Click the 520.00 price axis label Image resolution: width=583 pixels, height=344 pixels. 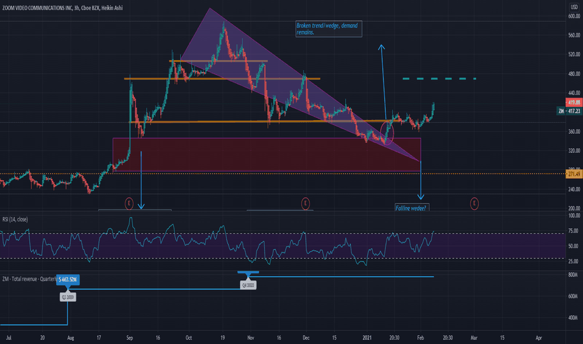[574, 54]
